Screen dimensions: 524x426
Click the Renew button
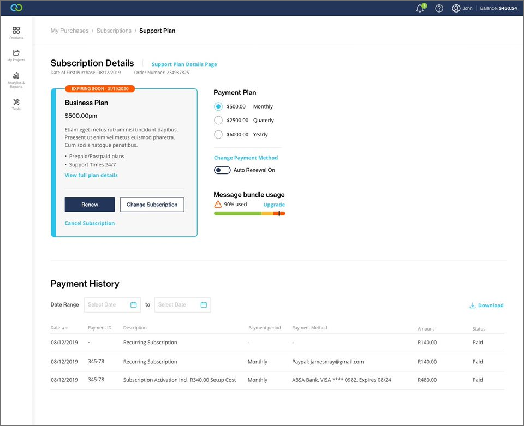[x=90, y=205]
